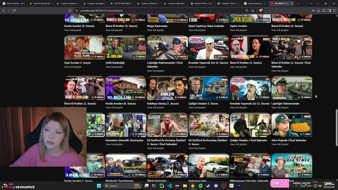The image size is (338, 190).
Task: View full playlist for Zıpkın Avcıları
Action: tap(238, 30)
